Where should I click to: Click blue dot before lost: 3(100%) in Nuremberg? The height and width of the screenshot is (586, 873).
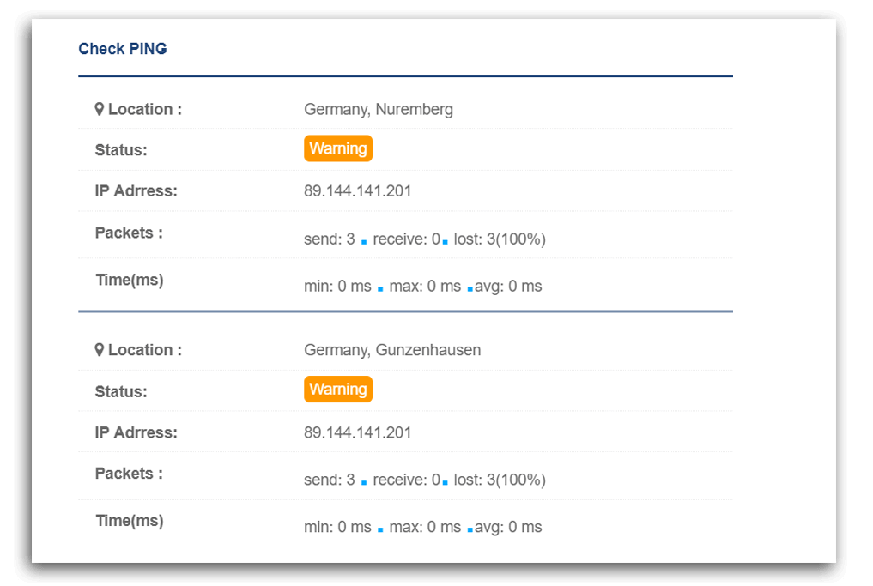point(445,242)
